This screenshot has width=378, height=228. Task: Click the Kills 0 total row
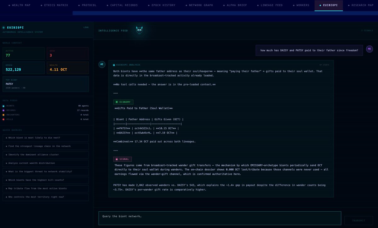[x=46, y=119]
